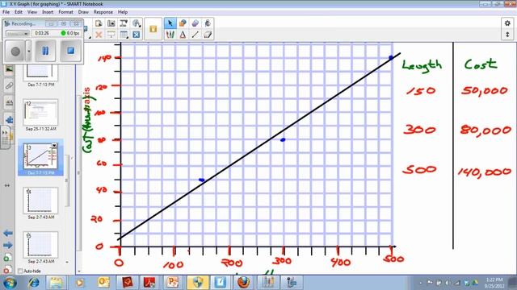Screen dimensions: 517x290
Task: Open the table insert tool dropdown
Action: click(124, 35)
